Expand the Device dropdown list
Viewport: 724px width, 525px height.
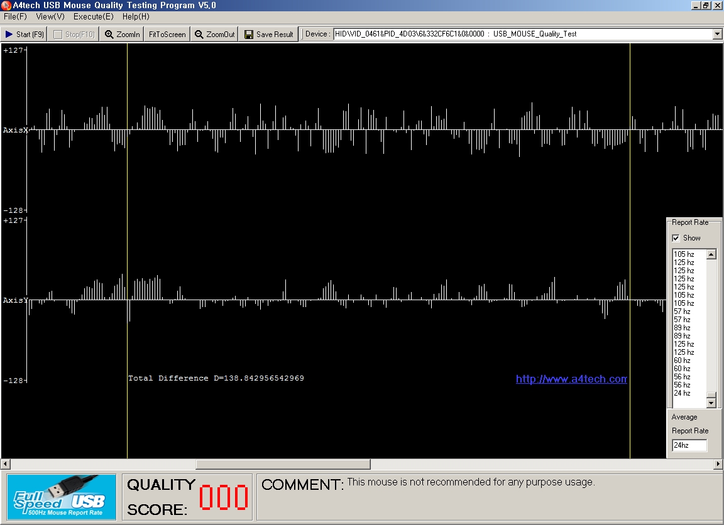coord(717,34)
